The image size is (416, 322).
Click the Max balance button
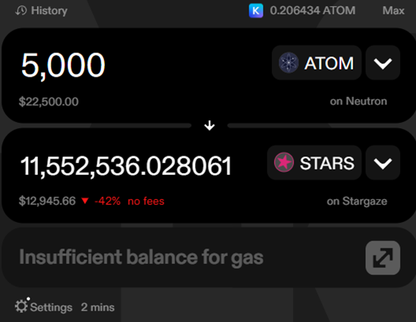point(393,10)
